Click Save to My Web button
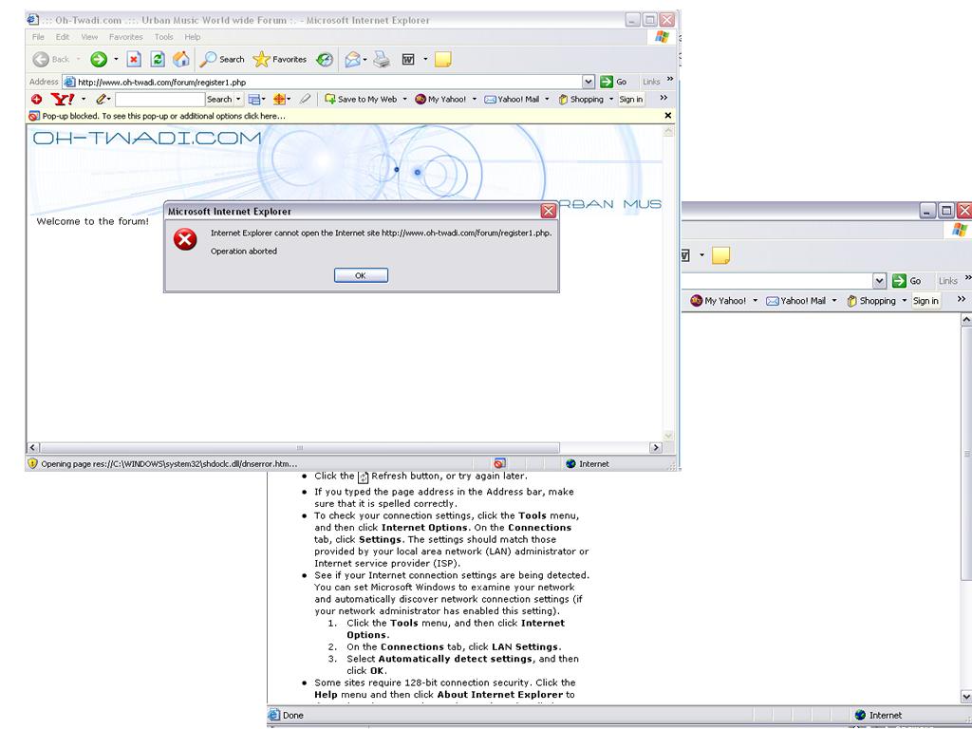The height and width of the screenshot is (729, 972). tap(361, 99)
